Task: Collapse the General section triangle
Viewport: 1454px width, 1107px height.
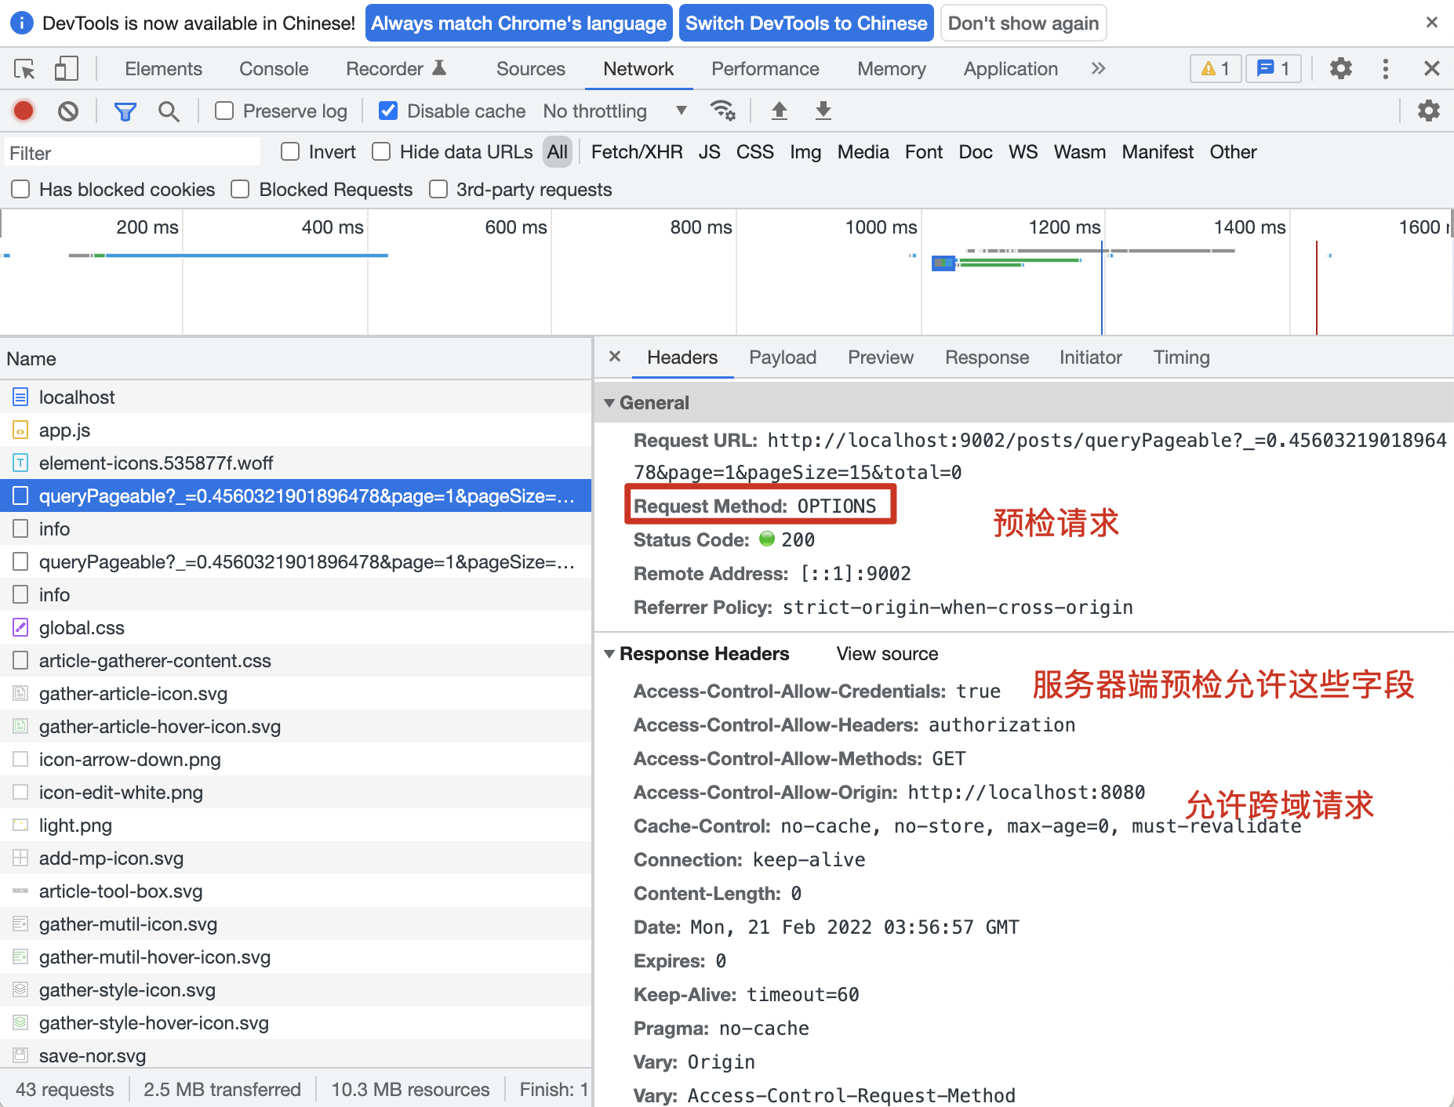Action: coord(609,403)
